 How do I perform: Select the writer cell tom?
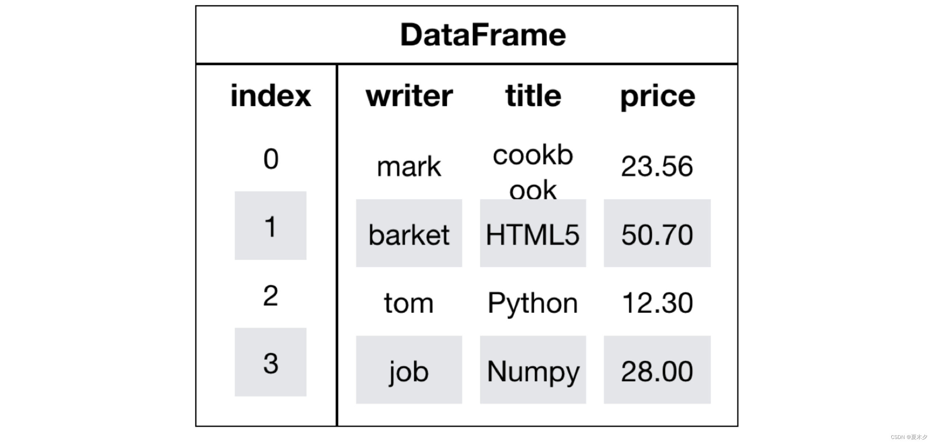point(409,303)
